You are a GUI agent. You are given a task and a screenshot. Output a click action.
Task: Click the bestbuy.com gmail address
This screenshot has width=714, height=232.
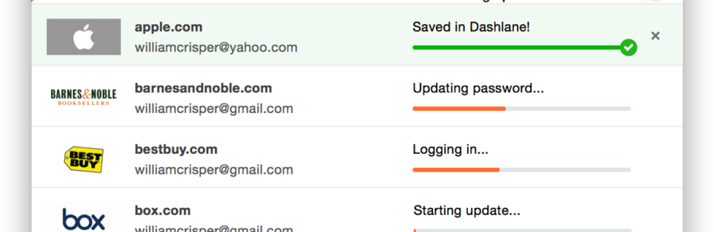tap(214, 170)
